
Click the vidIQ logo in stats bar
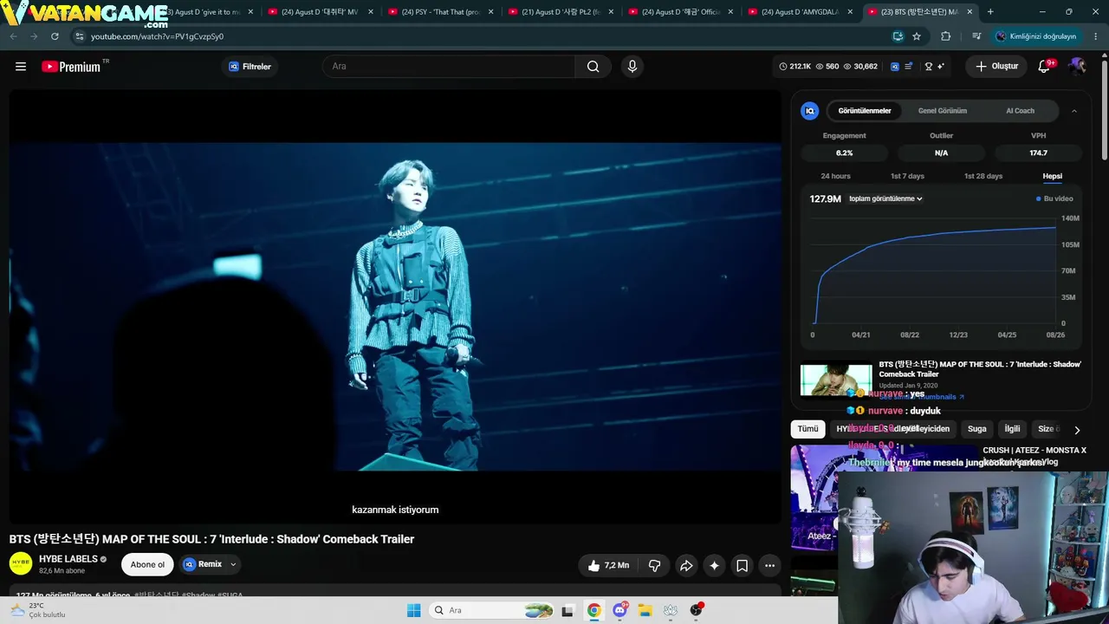pyautogui.click(x=895, y=67)
